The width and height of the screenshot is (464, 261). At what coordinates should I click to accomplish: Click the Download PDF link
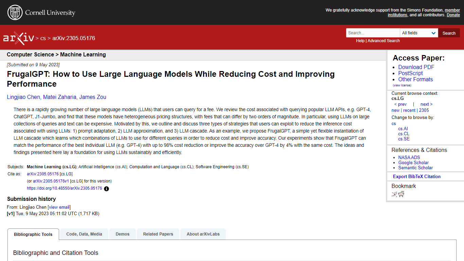coord(416,67)
